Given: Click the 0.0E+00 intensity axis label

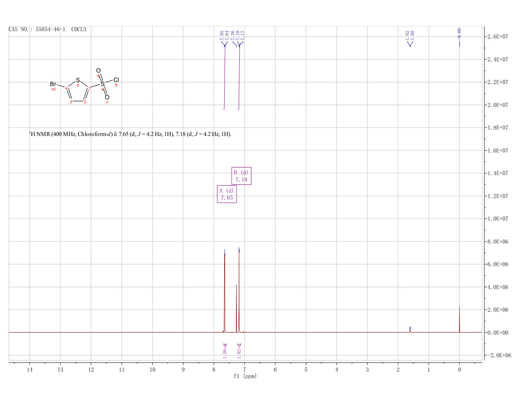Looking at the screenshot, I should [498, 332].
